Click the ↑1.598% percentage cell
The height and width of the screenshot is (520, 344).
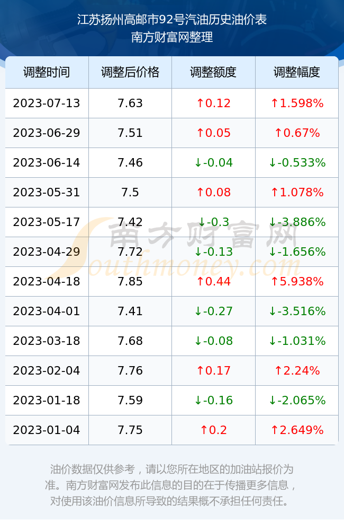click(297, 103)
